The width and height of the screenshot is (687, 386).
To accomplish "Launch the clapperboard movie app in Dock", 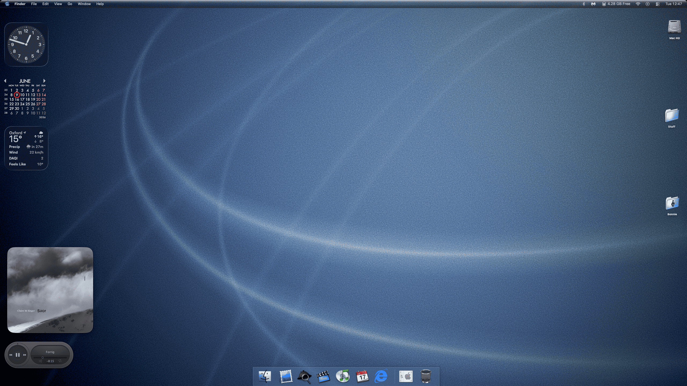I will [x=323, y=376].
